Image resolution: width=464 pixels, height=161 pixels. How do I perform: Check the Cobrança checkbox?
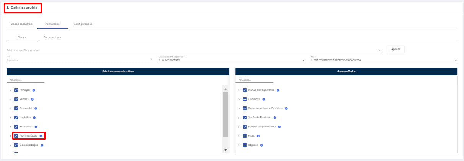[x=245, y=99]
